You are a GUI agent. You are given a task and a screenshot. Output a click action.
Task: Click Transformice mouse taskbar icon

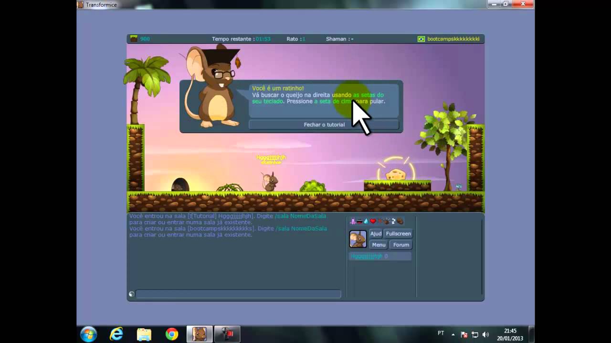(x=199, y=334)
